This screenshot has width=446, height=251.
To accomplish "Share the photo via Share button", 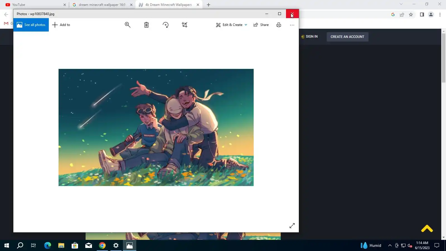I will pyautogui.click(x=261, y=25).
